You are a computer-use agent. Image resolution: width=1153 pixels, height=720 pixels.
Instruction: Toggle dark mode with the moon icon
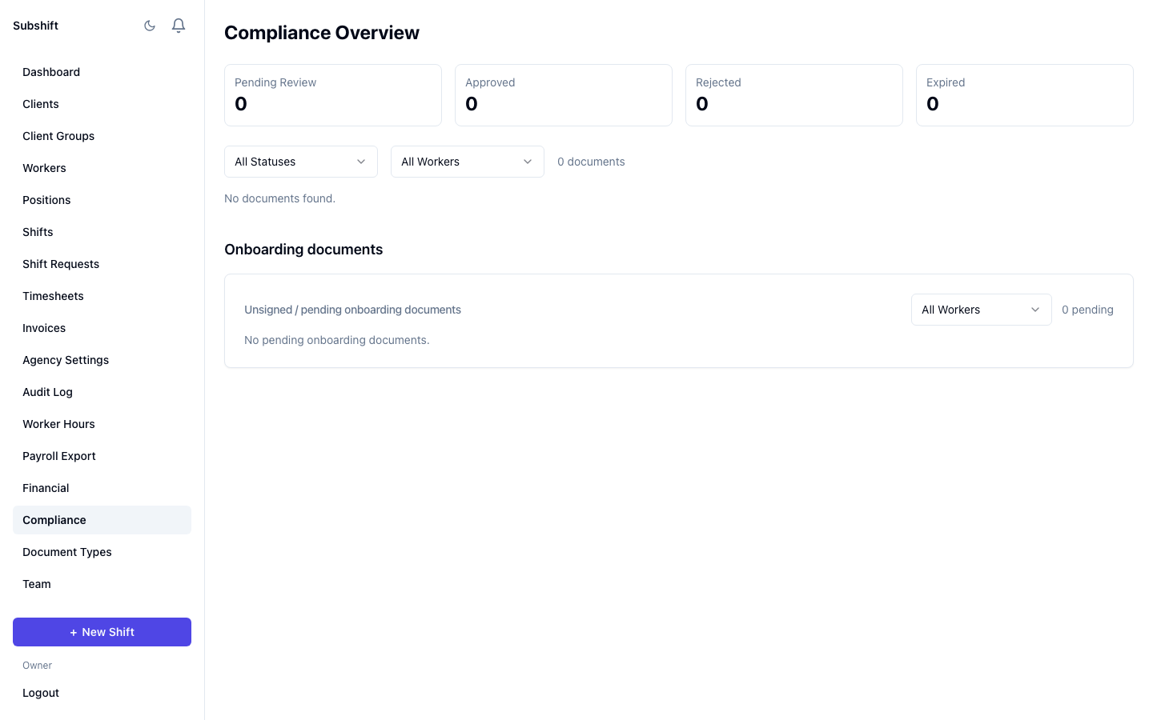click(x=150, y=25)
